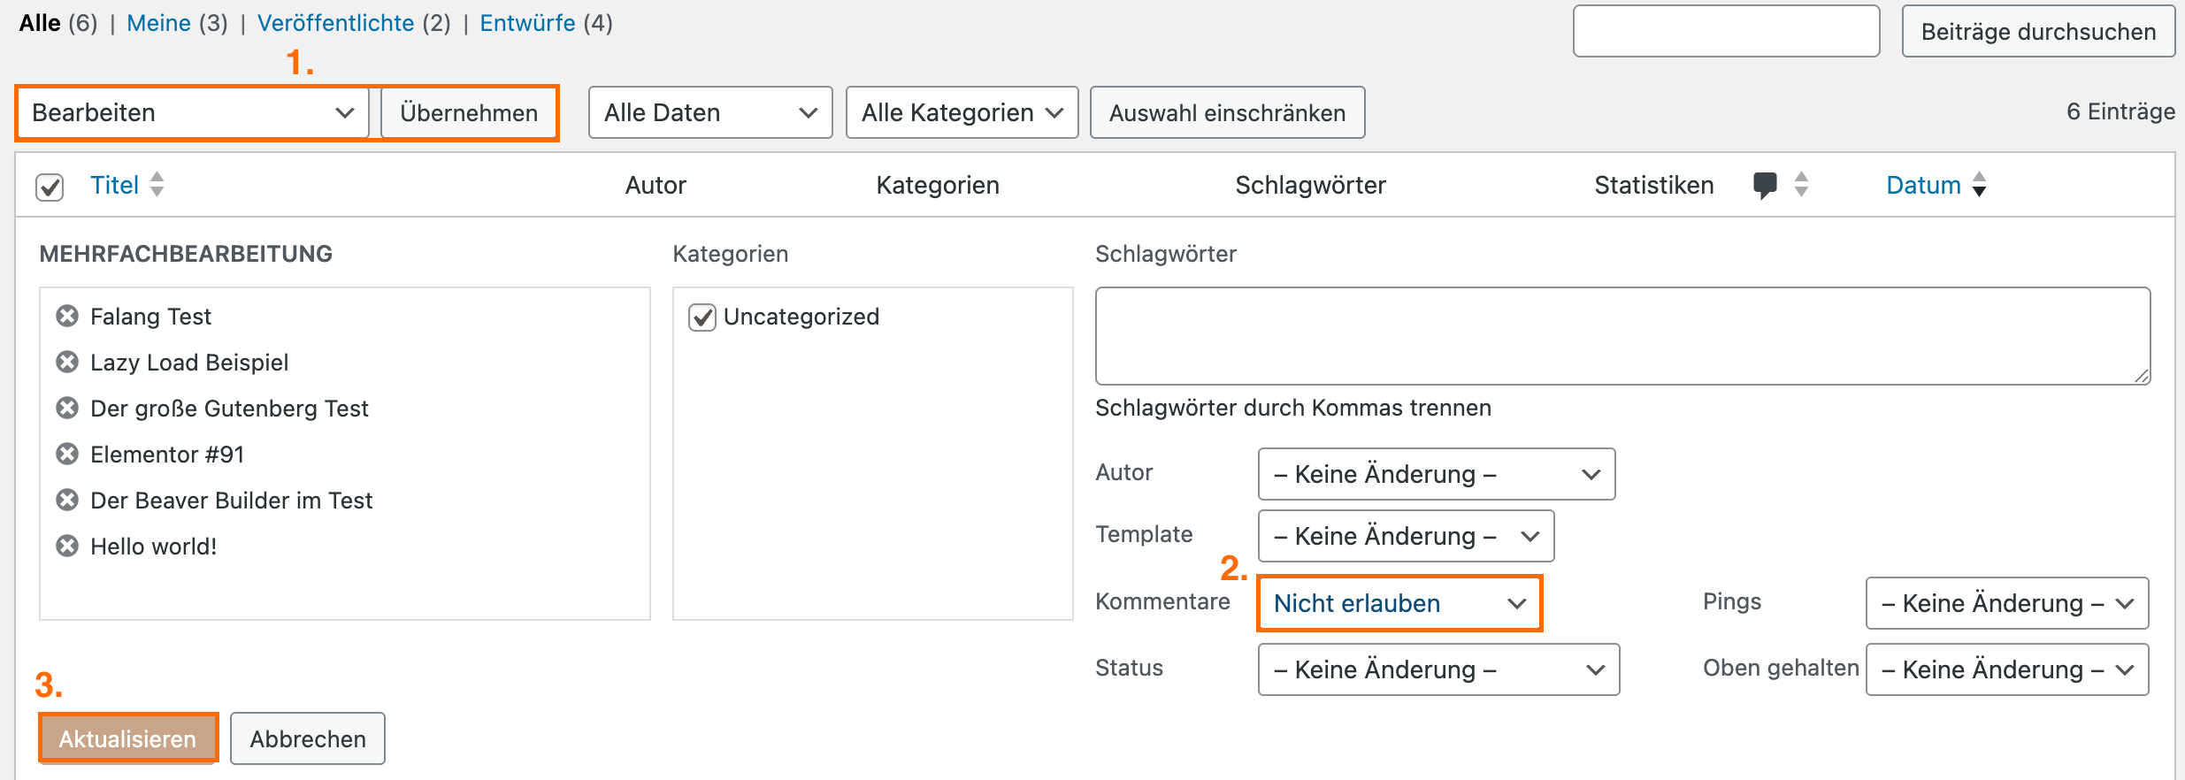
Task: Toggle the select-all posts checkbox
Action: [50, 187]
